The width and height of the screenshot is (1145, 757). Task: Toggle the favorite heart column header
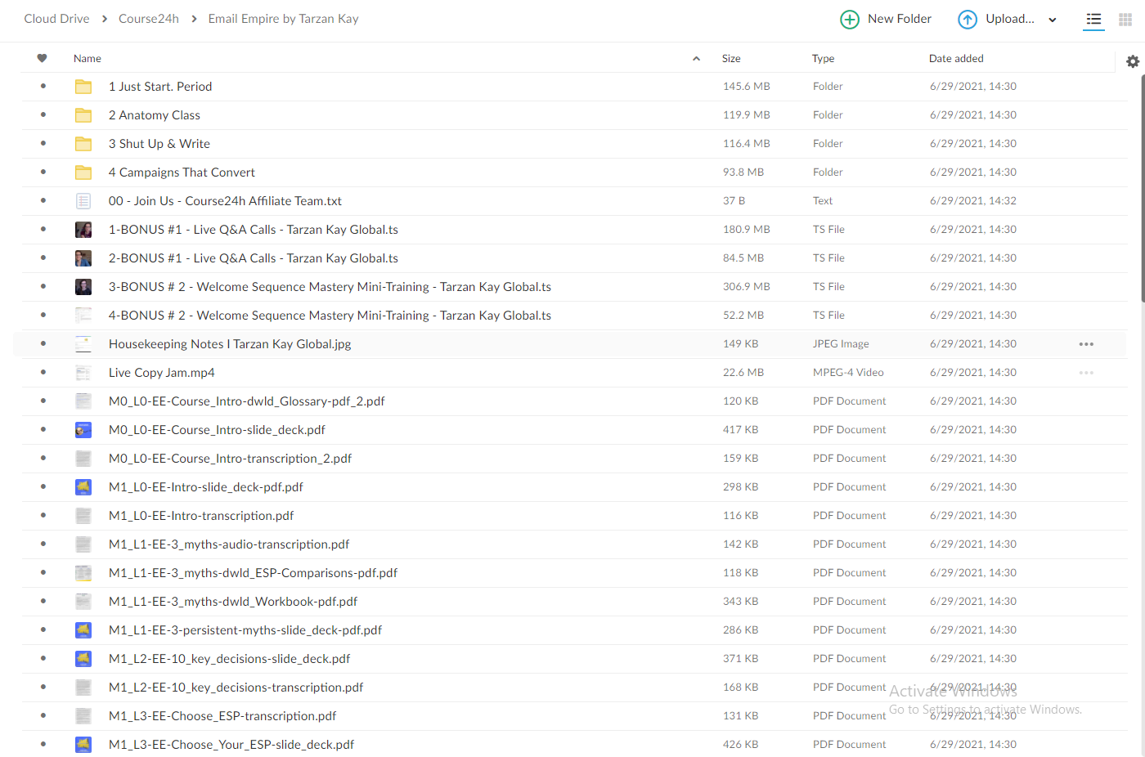(43, 58)
